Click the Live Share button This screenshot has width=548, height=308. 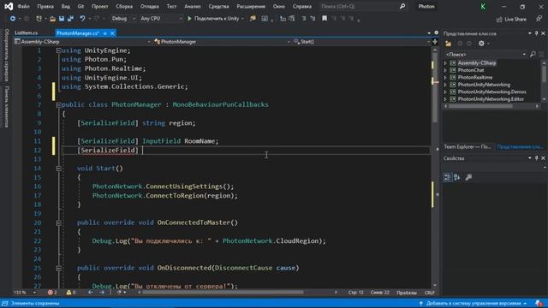pyautogui.click(x=511, y=19)
